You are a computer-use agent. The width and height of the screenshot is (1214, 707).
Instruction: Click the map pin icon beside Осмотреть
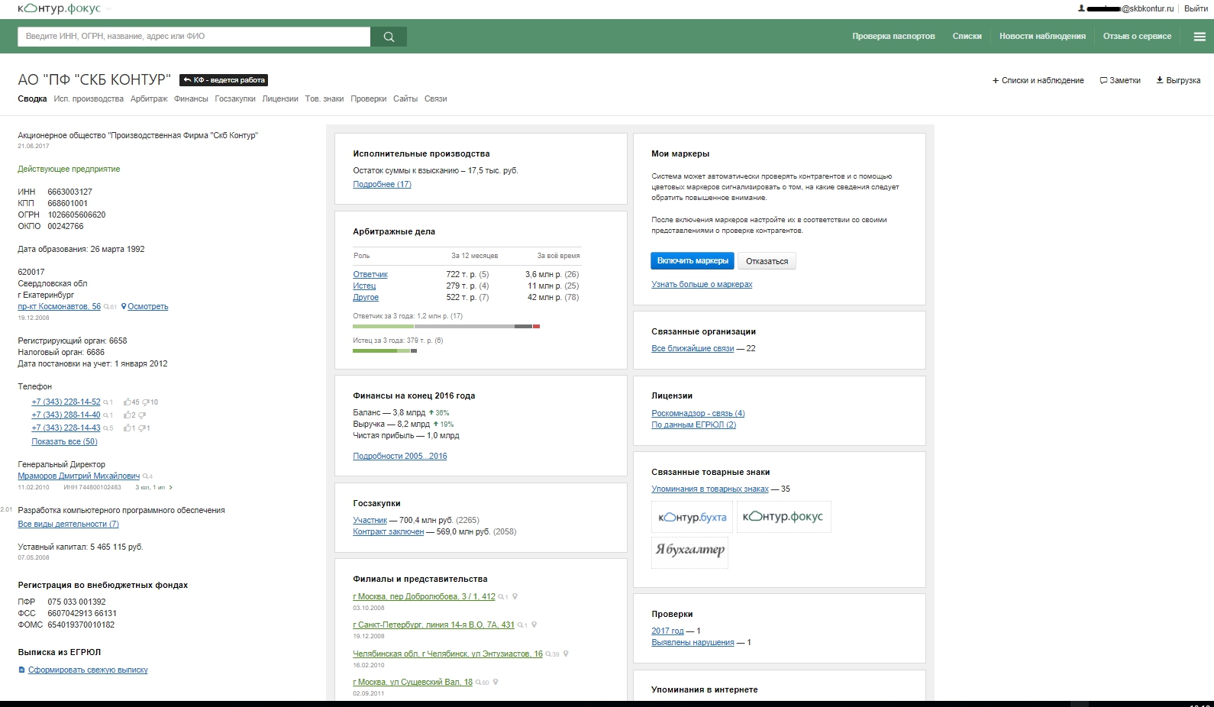click(x=124, y=306)
